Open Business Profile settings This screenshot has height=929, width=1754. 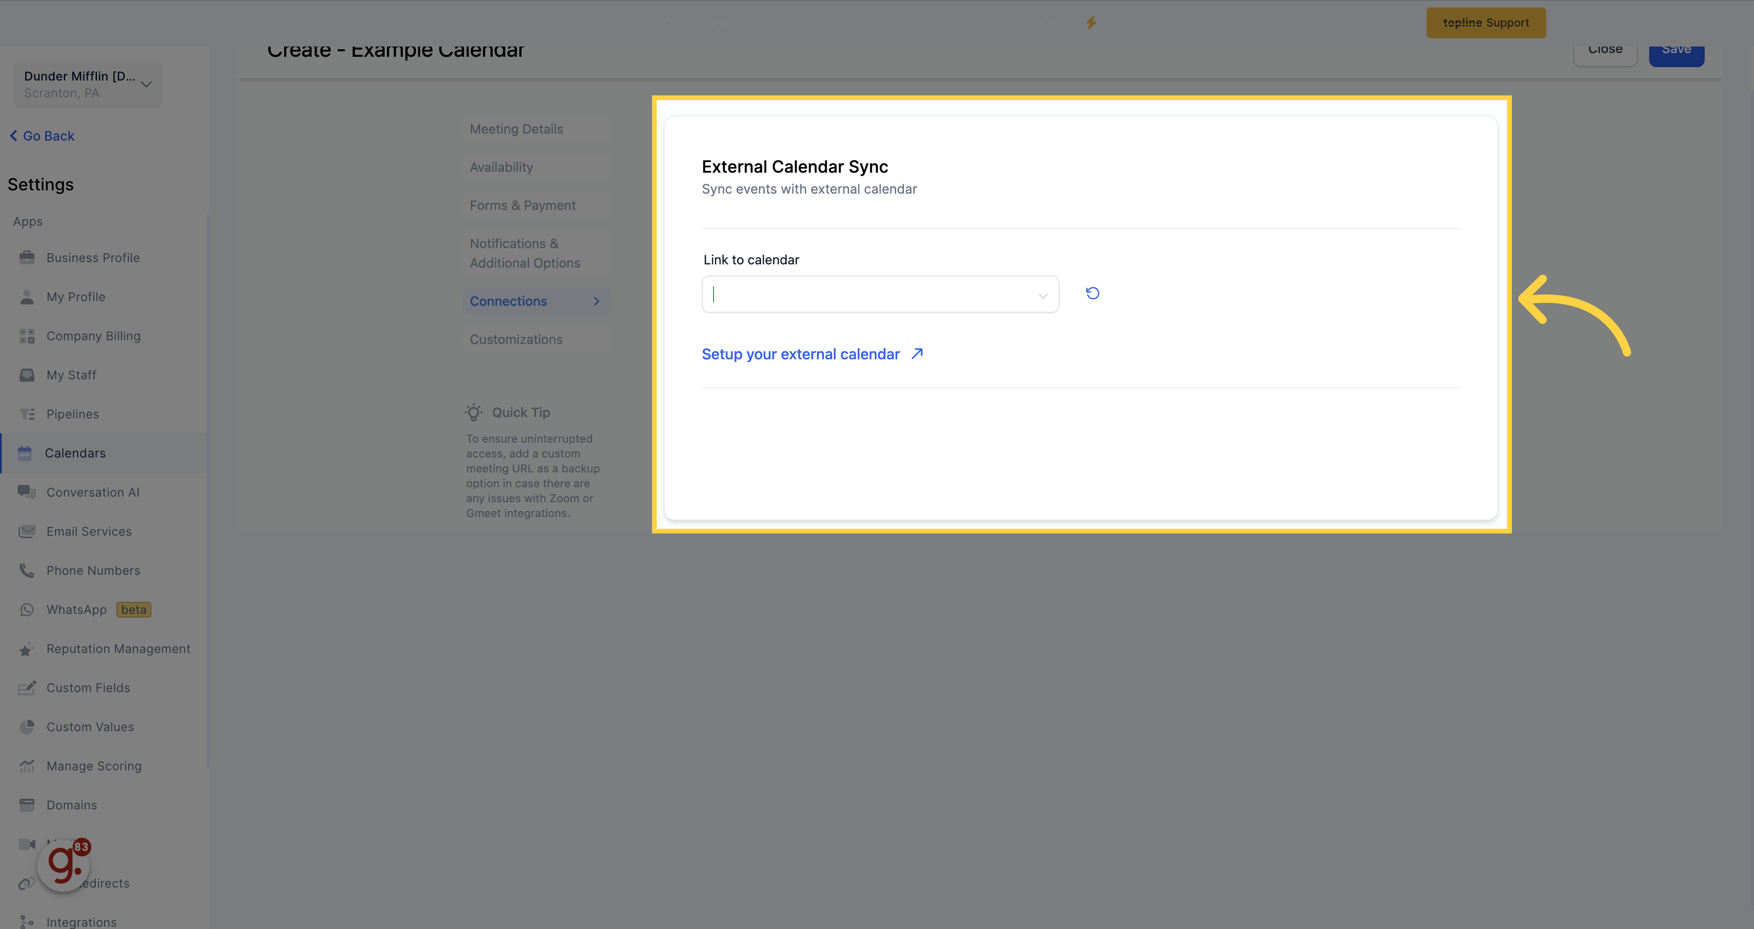(93, 258)
